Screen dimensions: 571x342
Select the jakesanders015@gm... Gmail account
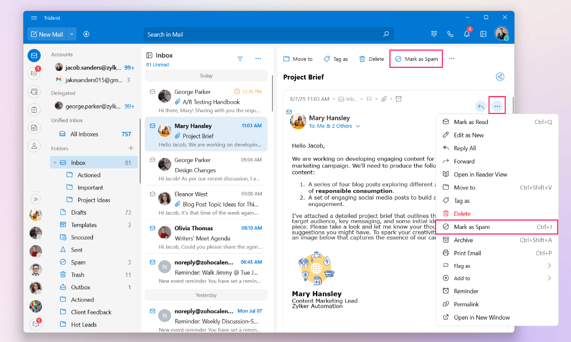[x=94, y=80]
